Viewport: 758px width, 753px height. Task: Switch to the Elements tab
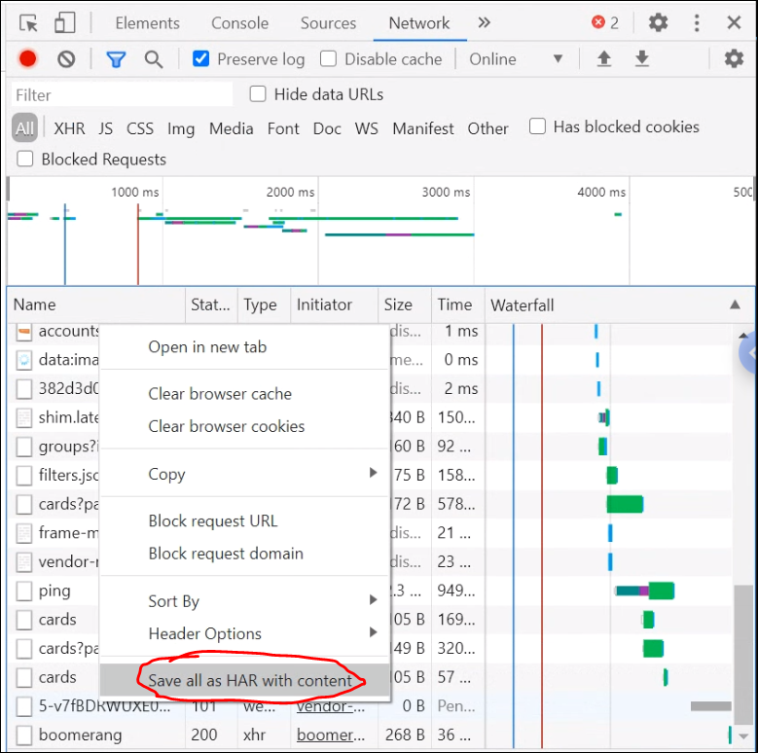148,22
